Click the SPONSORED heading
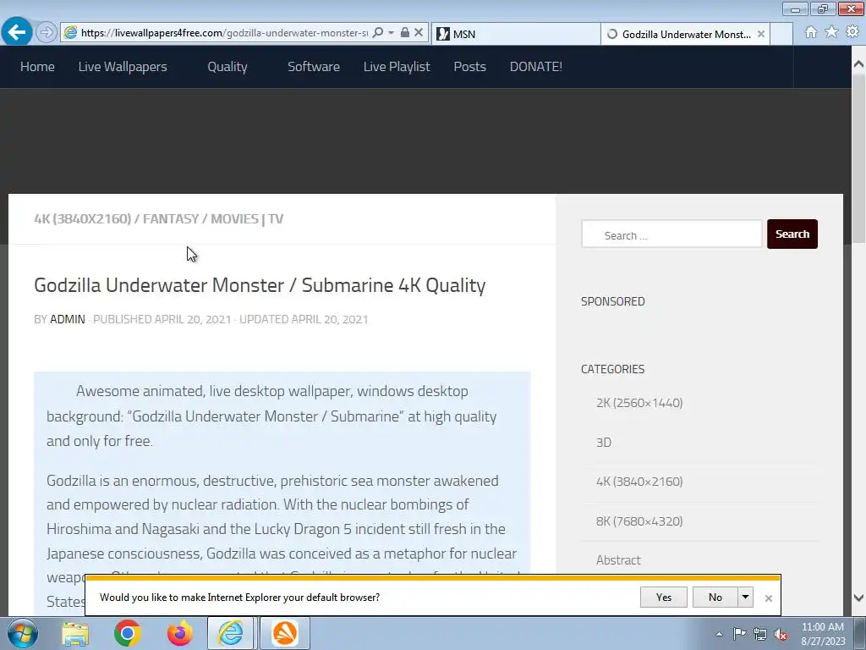 612,302
